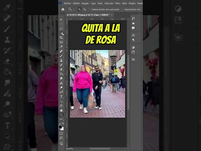
Task: Open the Plugins menu
Action: point(132,3)
